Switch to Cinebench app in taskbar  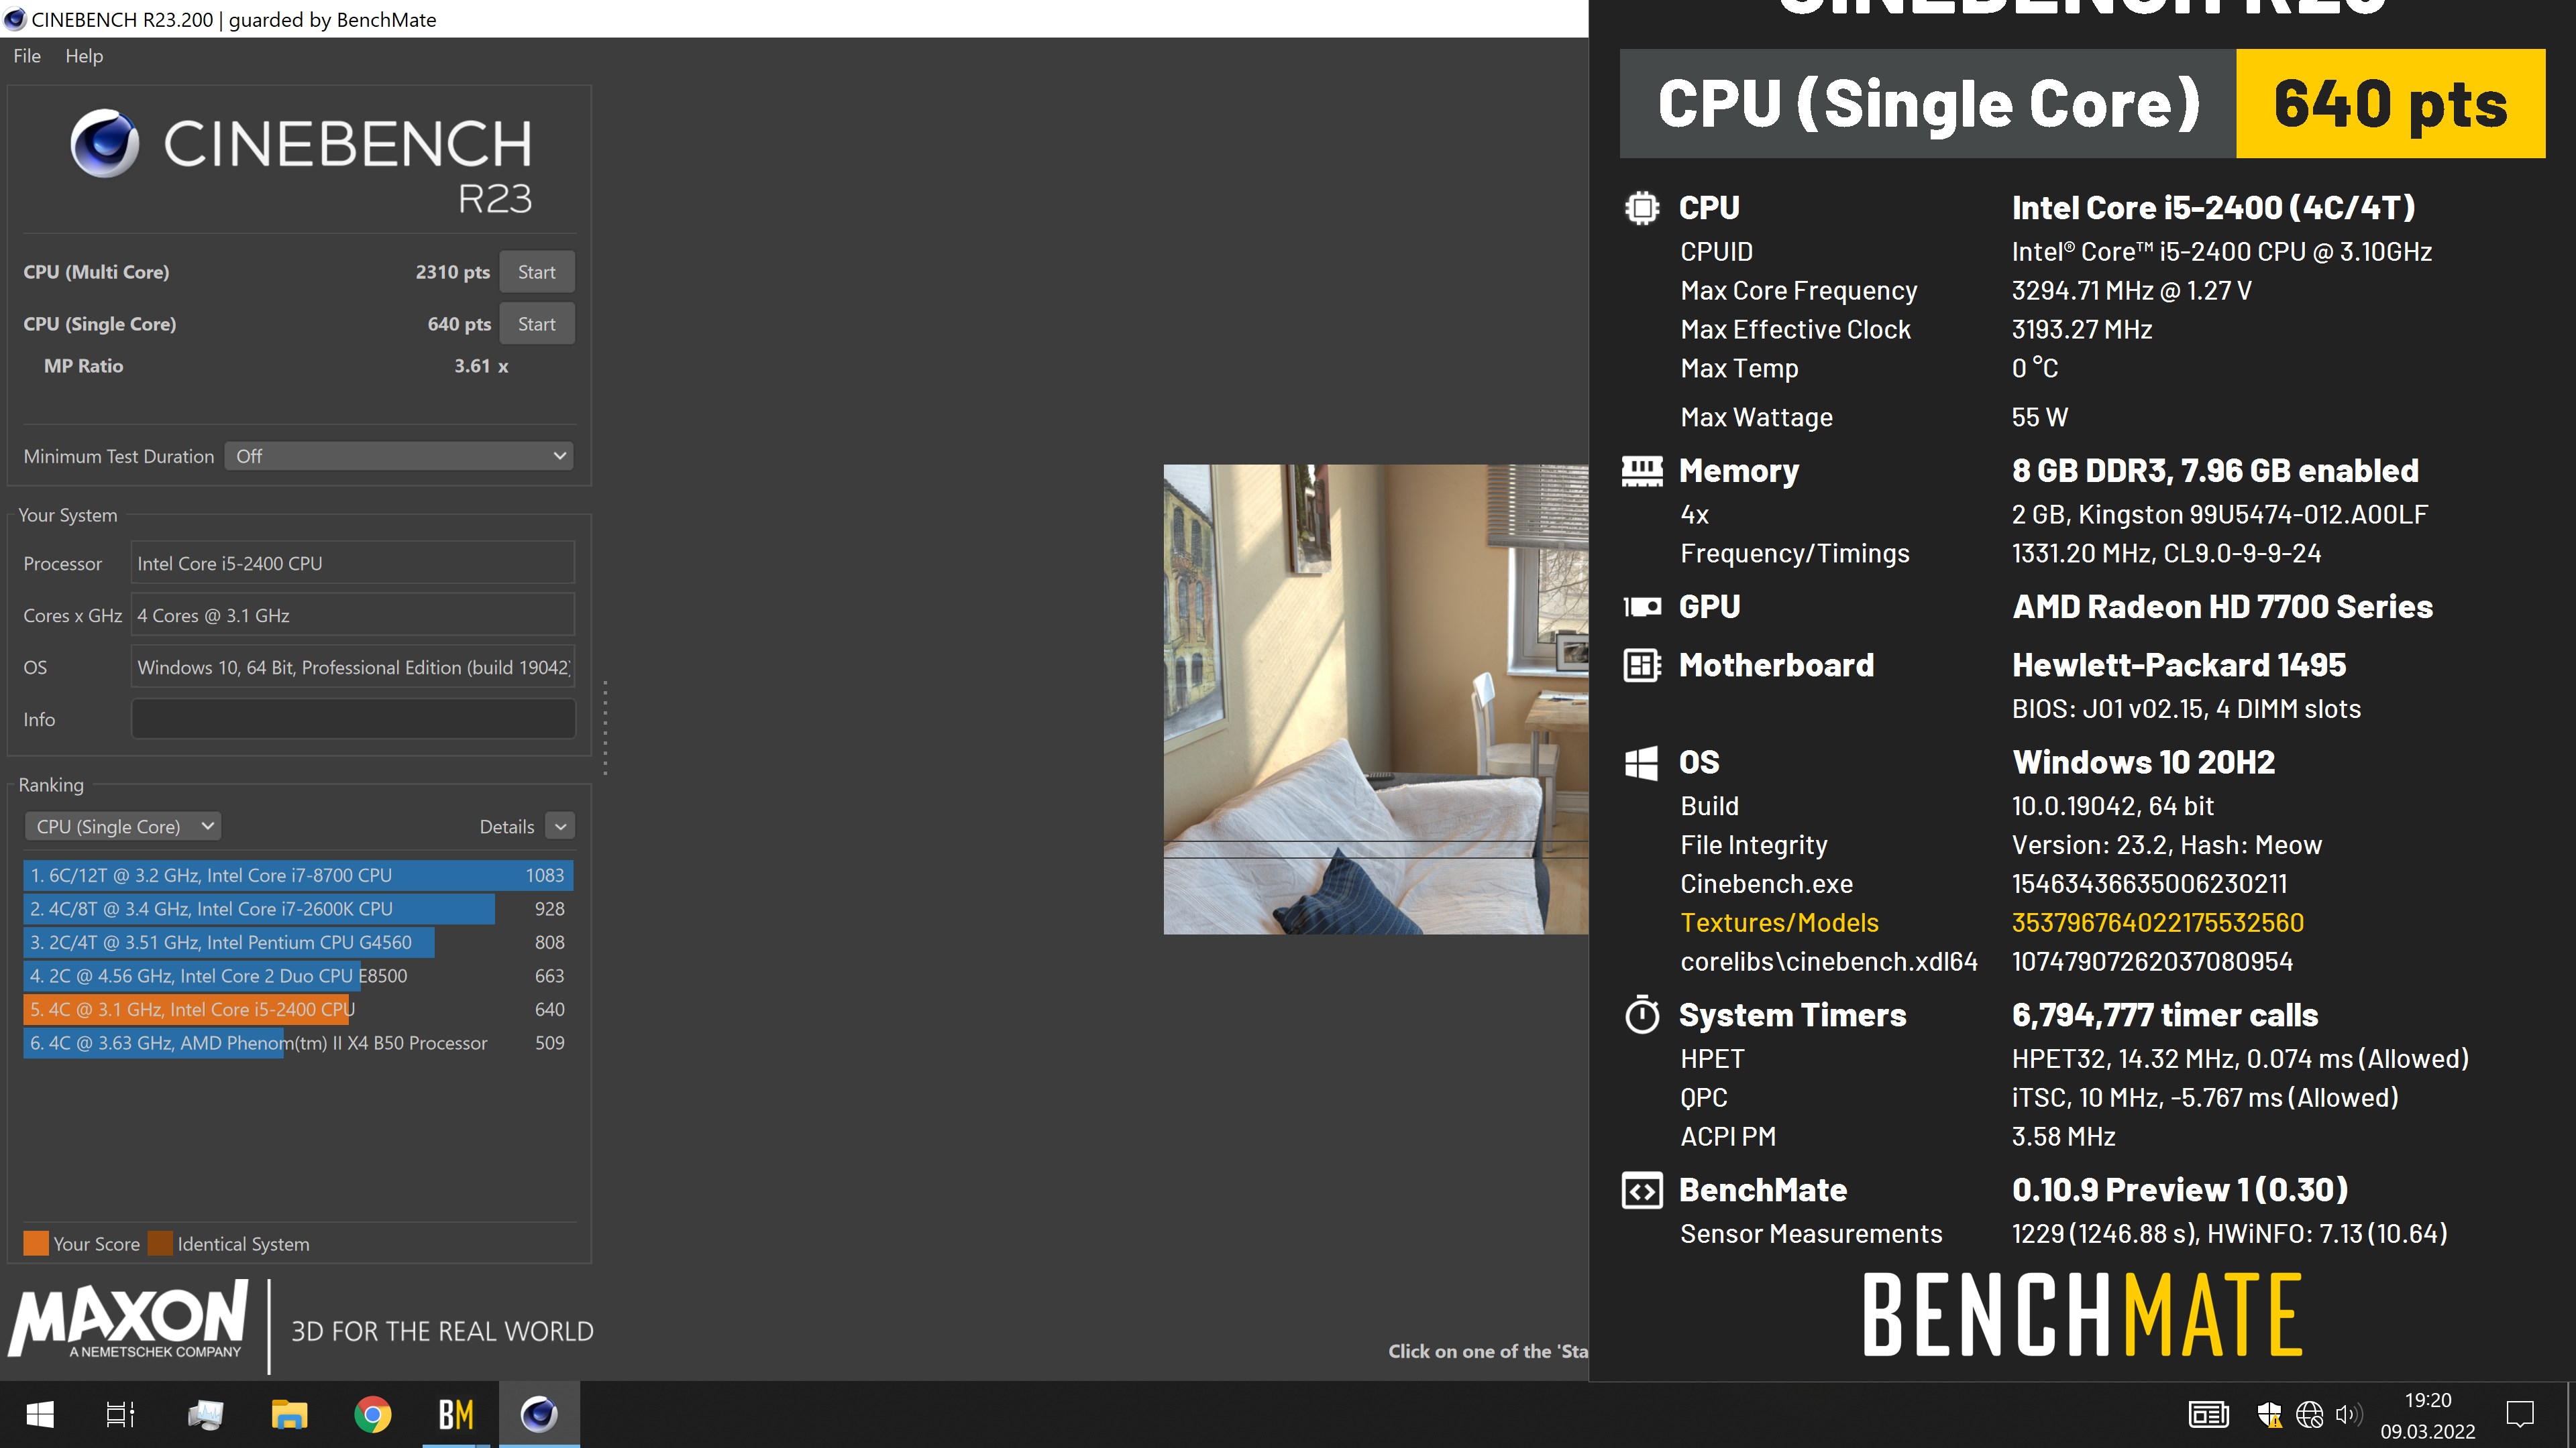[x=539, y=1414]
